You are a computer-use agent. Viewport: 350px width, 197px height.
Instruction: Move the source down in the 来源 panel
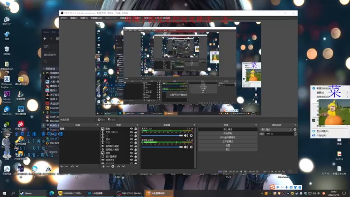pyautogui.click(x=123, y=166)
